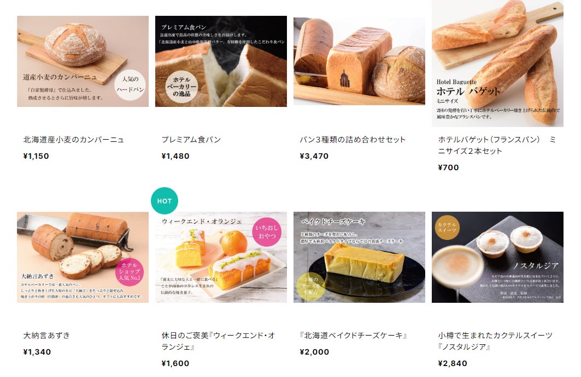
Task: Open the パン3種類の詰め合わせセット title link
Action: (x=353, y=140)
